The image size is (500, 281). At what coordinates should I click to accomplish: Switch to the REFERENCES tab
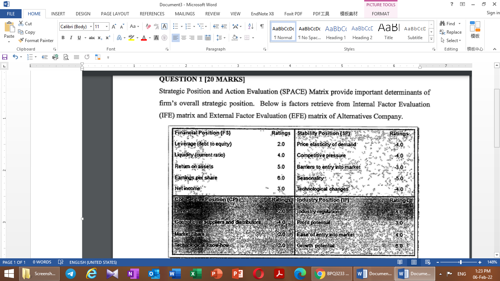152,14
